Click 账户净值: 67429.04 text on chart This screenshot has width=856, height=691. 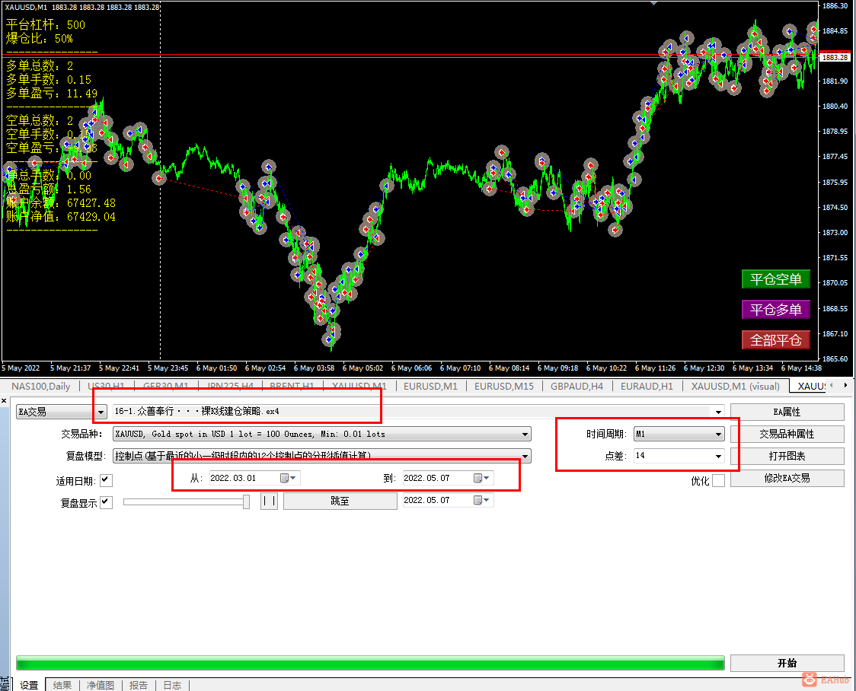(61, 217)
